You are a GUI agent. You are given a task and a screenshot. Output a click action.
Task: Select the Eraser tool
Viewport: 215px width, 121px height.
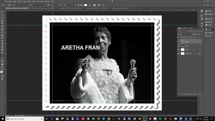point(2,41)
